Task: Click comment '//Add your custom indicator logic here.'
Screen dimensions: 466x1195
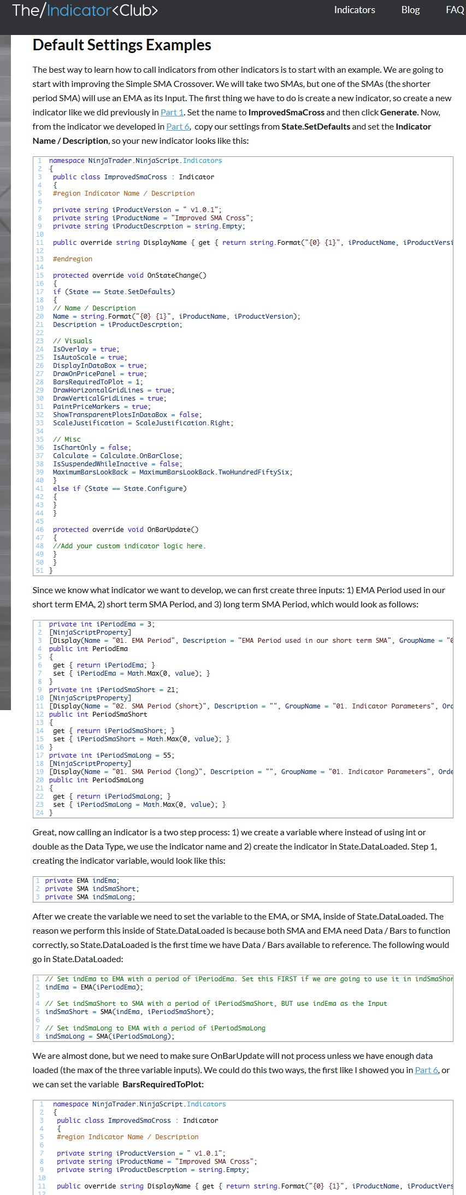Action: point(129,546)
